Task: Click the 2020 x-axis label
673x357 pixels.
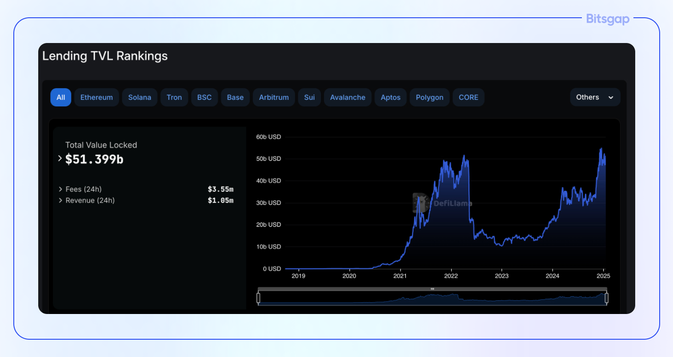Action: pos(349,276)
